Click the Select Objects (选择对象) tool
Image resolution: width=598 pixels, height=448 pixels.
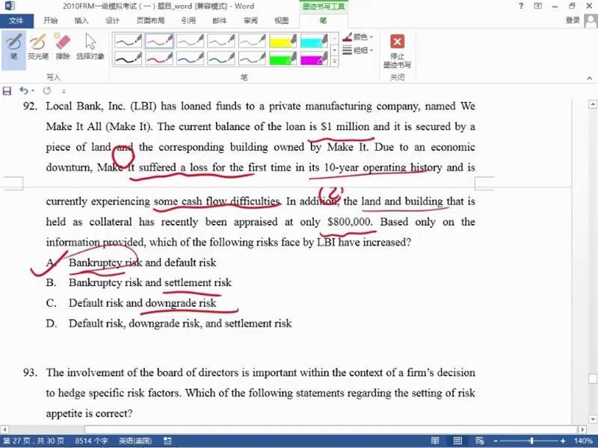[x=90, y=46]
